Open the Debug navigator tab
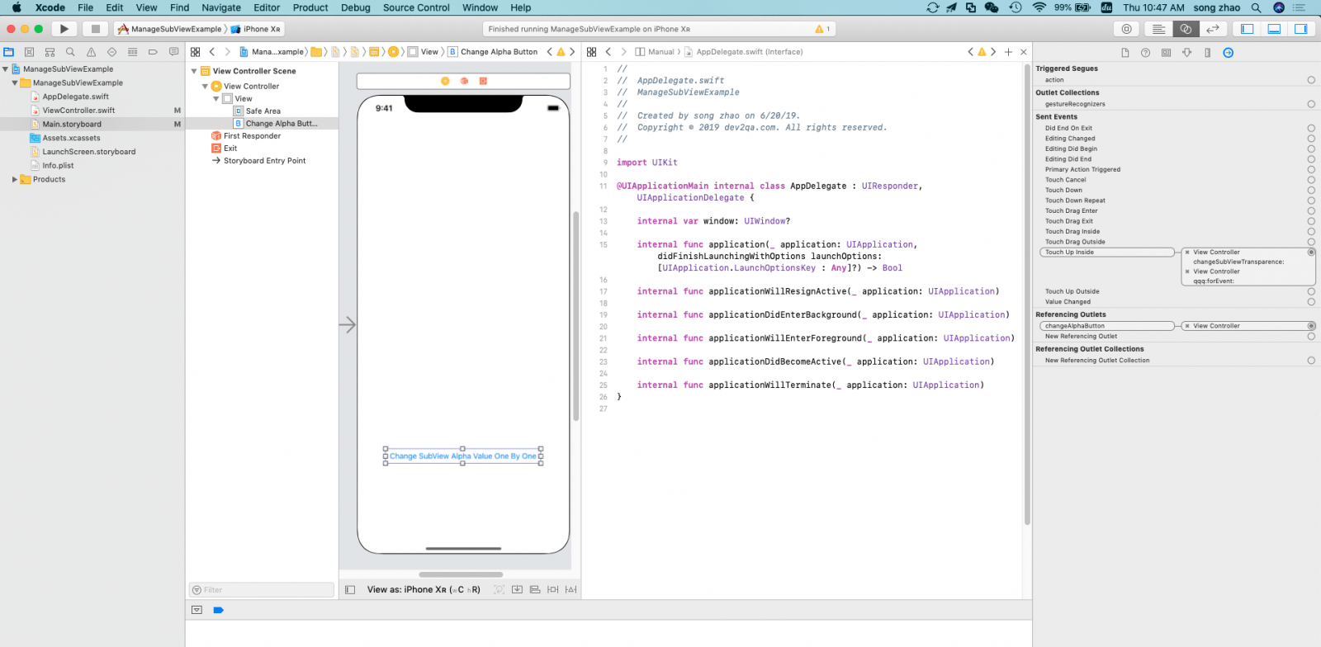Screen dimensions: 1321x647 [x=132, y=52]
